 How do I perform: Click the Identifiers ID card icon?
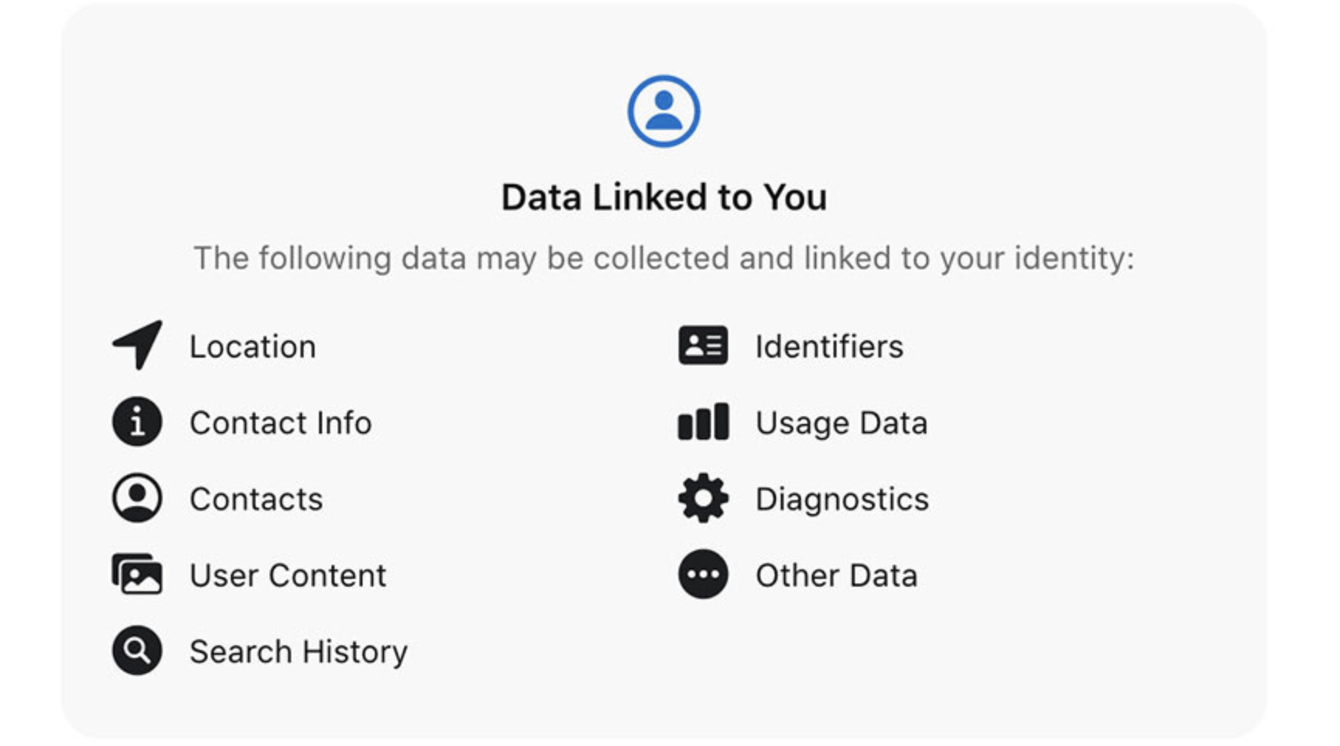[703, 345]
